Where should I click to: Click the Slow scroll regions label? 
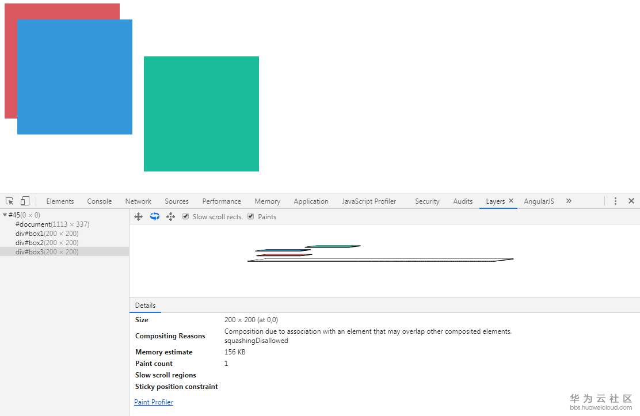point(166,375)
